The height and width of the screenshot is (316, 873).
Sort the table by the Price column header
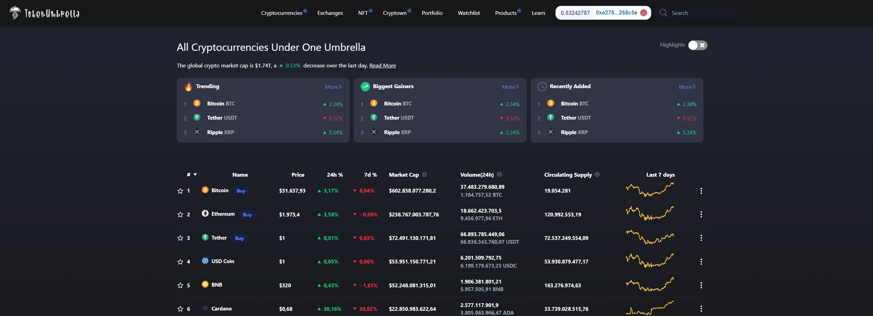coord(298,175)
